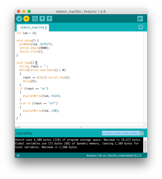Click 'else if (input == "off")' line
This screenshot has width=162, height=179.
39,103
